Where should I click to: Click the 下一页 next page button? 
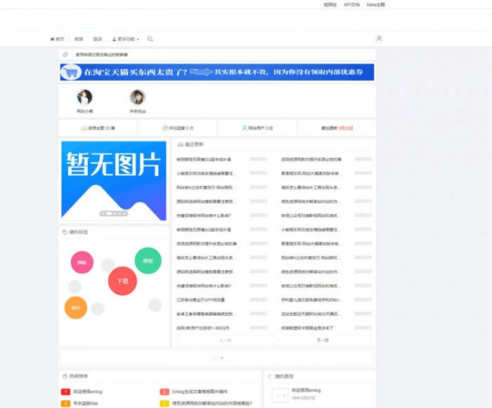[323, 340]
